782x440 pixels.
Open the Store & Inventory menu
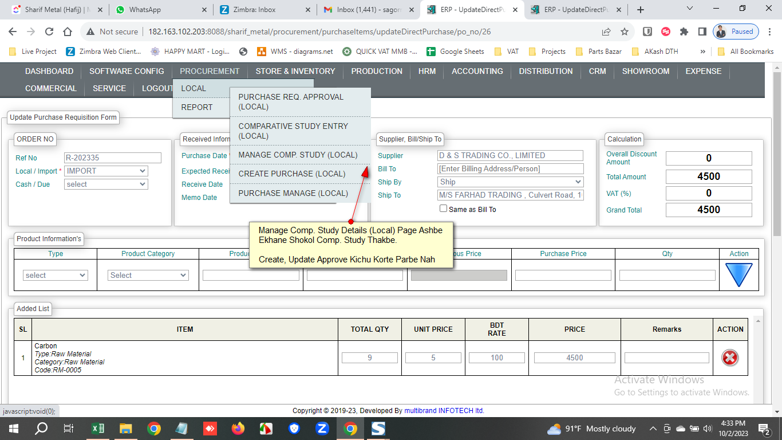pos(295,71)
